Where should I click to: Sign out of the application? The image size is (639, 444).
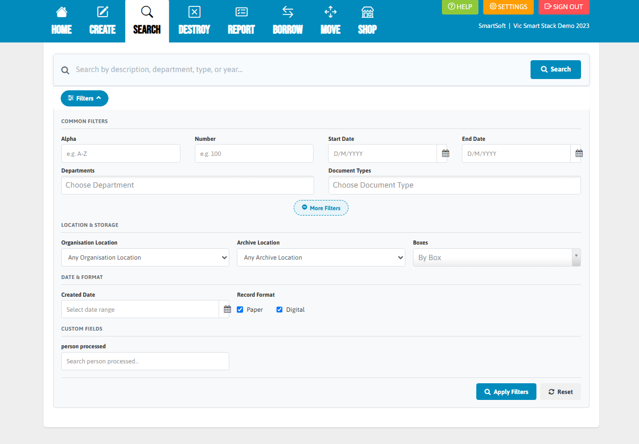(x=564, y=7)
